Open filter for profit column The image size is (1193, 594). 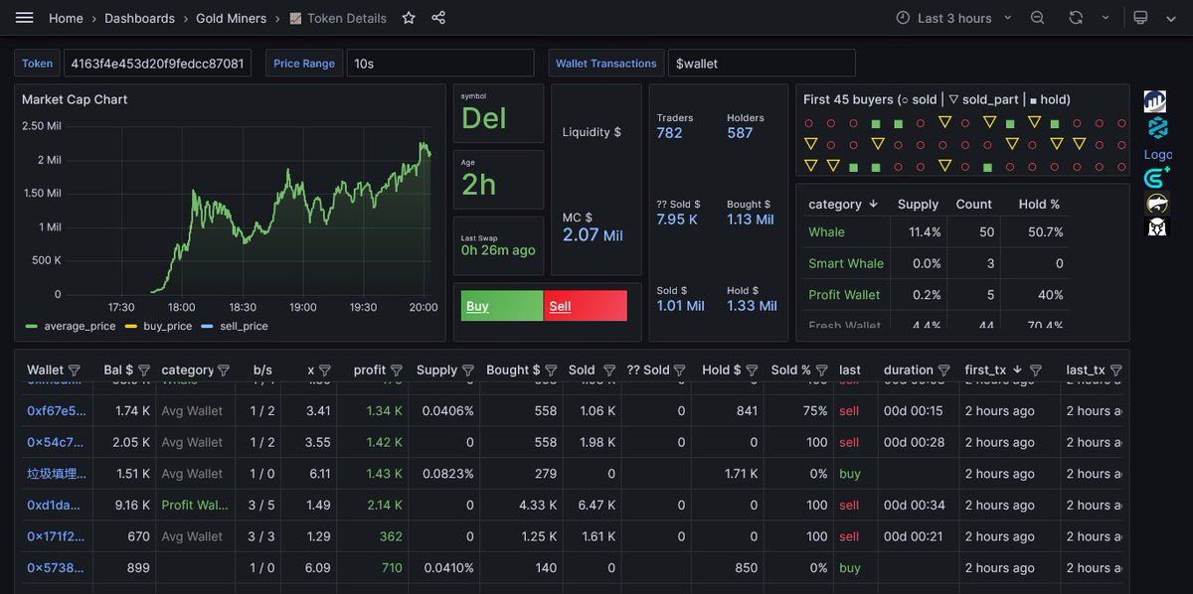click(397, 371)
